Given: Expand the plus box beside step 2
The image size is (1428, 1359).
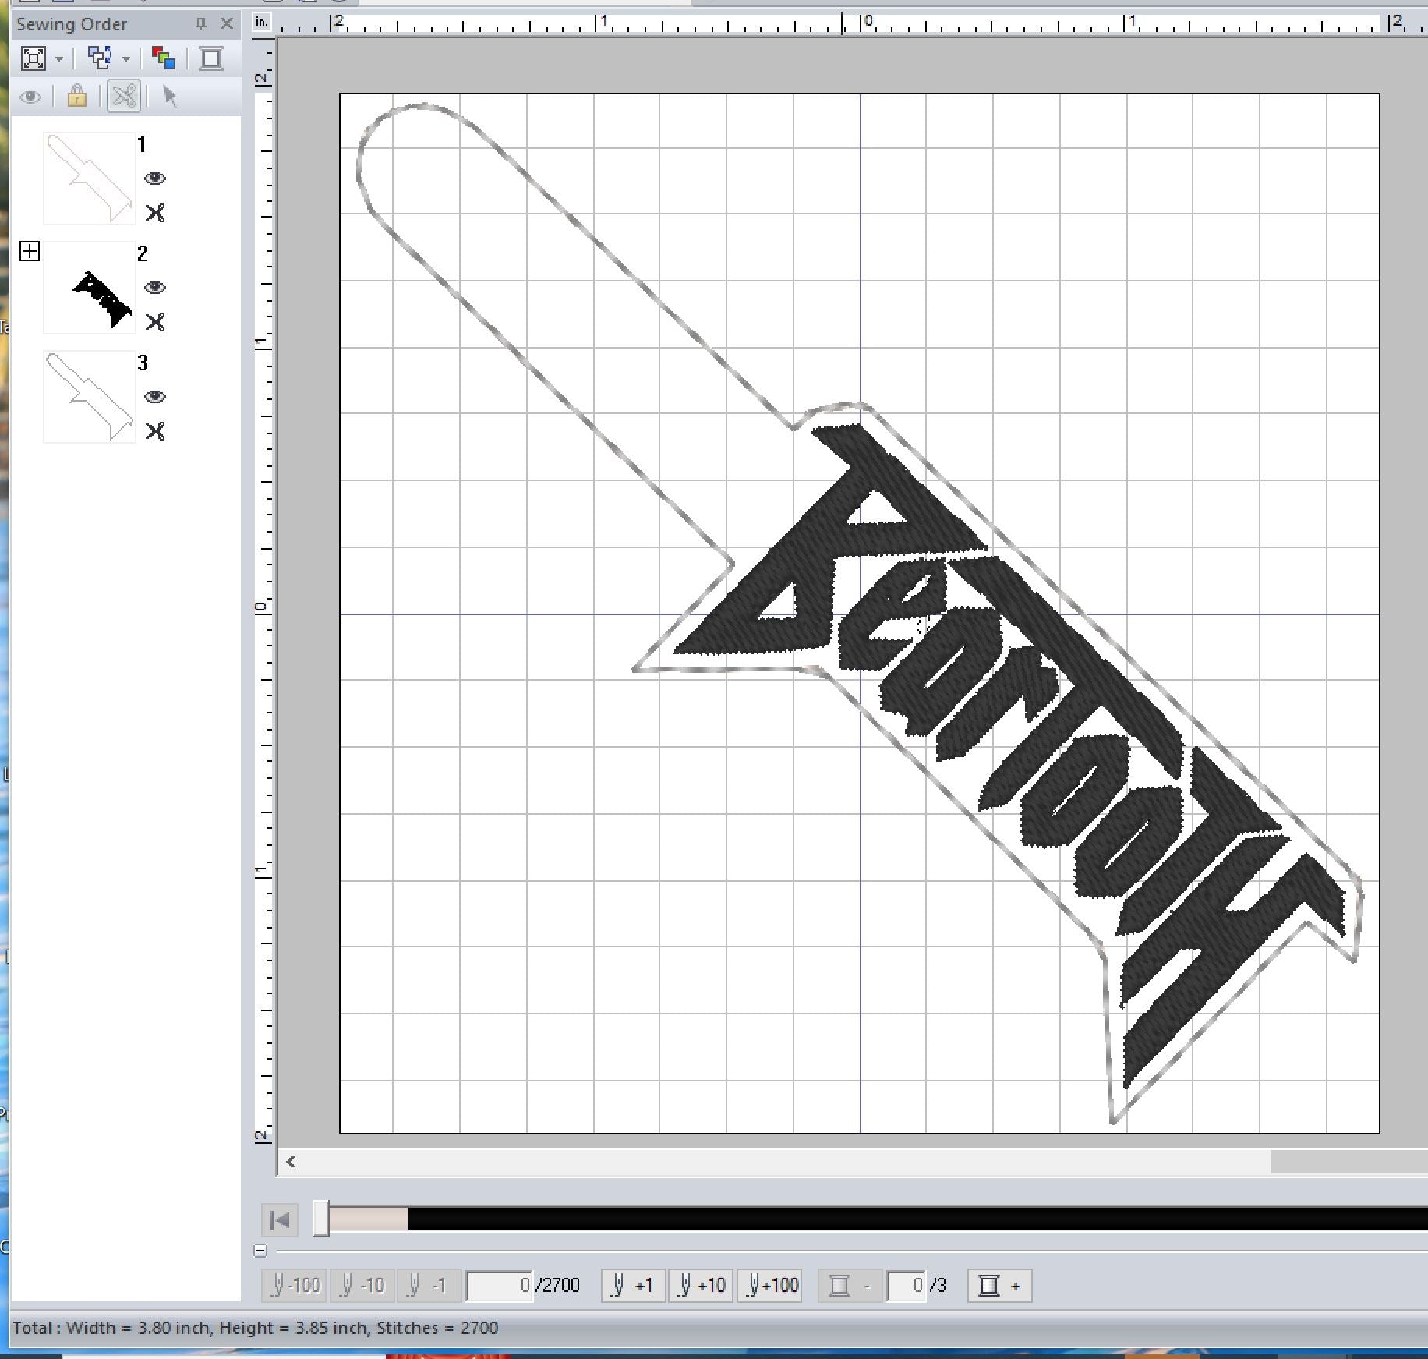Looking at the screenshot, I should click(31, 251).
